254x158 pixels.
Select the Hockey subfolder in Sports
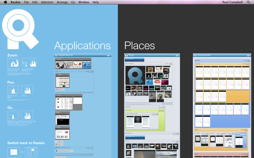(x=217, y=140)
